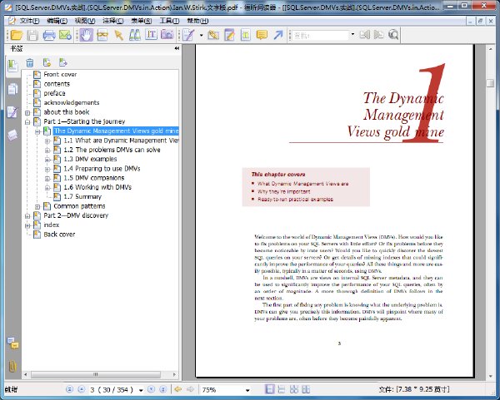This screenshot has height=400, width=500.
Task: Select the blue arrow drawing tool
Action: click(x=278, y=35)
